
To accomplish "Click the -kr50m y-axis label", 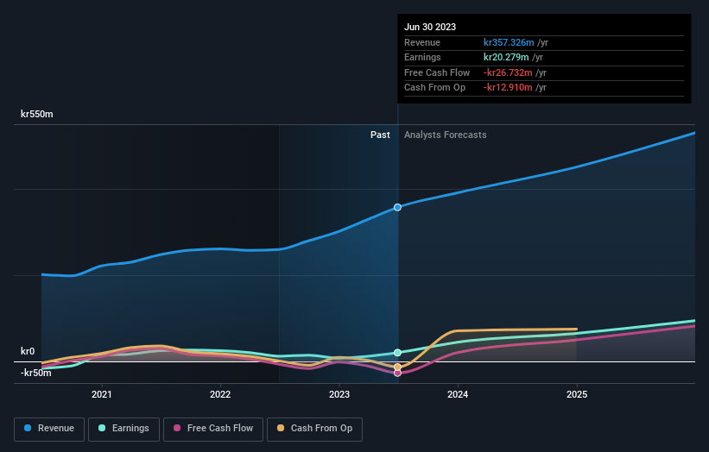I will click(35, 373).
